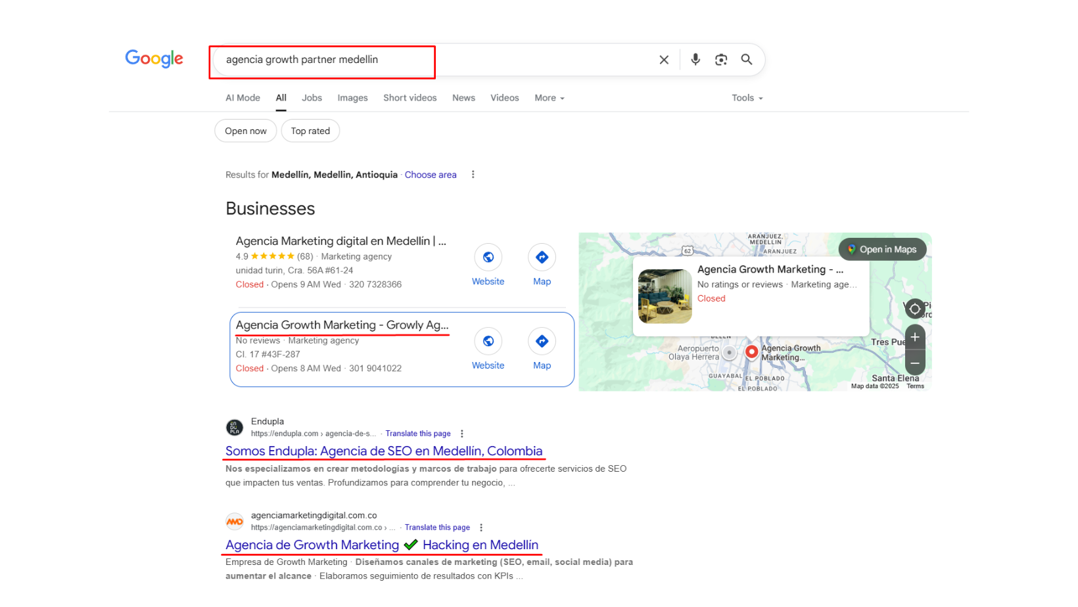Click agenciamarketingdigital.com.co favicon

tap(235, 522)
